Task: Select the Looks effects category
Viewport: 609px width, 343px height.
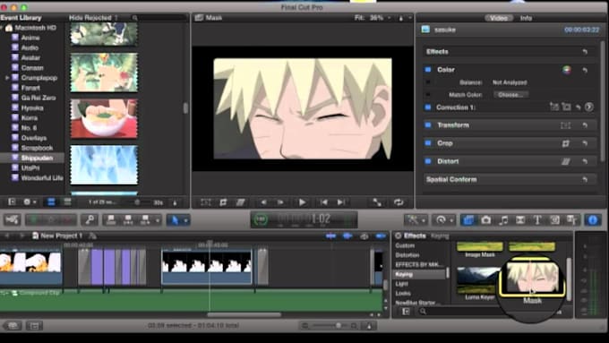Action: [x=403, y=293]
